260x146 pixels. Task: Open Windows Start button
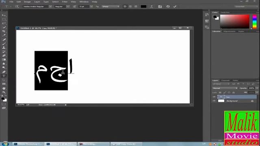coord(5,144)
